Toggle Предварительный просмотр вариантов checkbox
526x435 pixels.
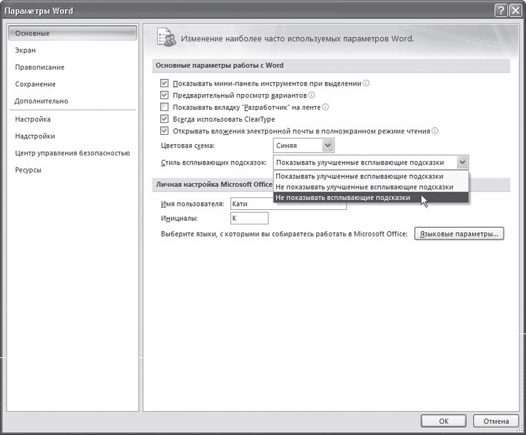(x=164, y=95)
